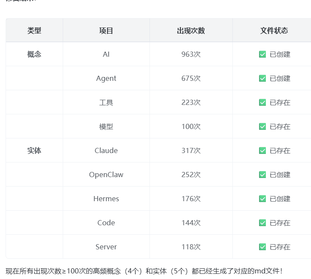Click the 675次 count value
The height and width of the screenshot is (279, 311).
[x=191, y=78]
